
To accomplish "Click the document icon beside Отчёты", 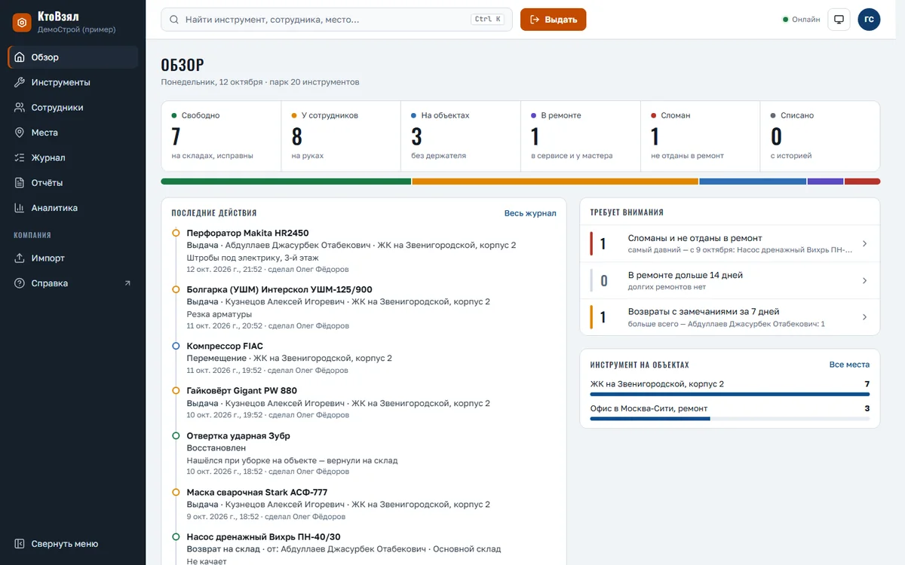I will pos(20,183).
